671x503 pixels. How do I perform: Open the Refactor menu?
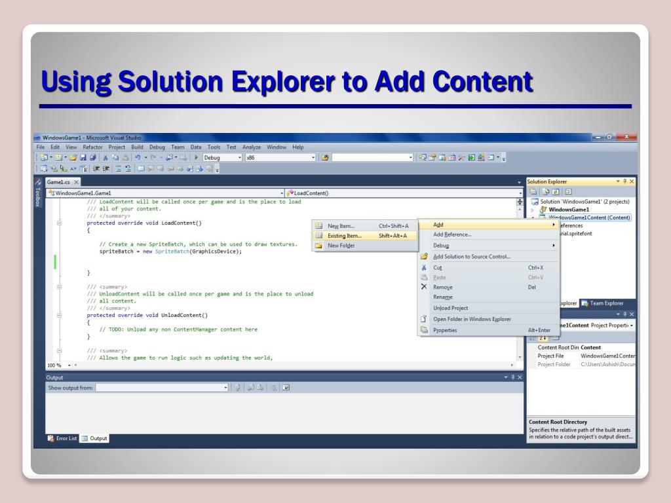92,147
